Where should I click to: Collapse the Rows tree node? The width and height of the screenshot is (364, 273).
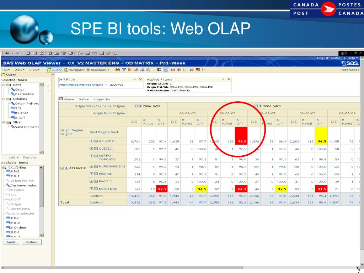tap(4, 85)
